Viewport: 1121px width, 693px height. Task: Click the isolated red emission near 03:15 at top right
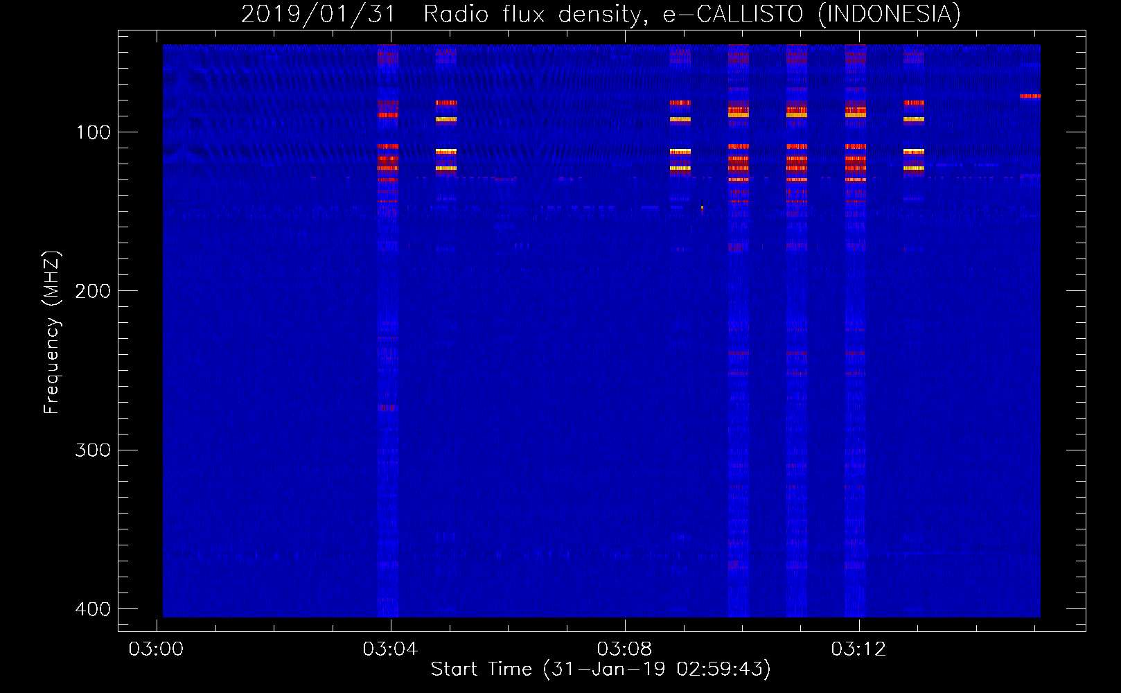point(1030,96)
